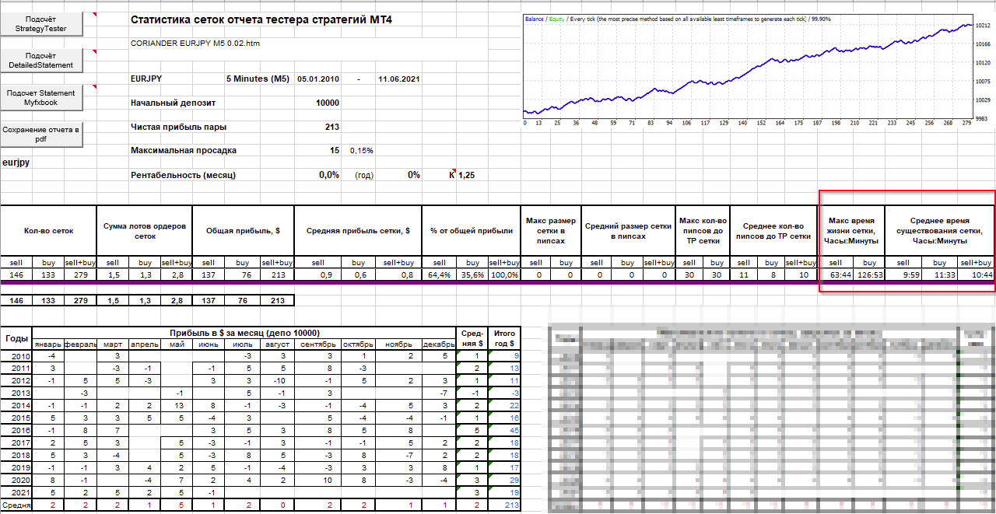Image resolution: width=996 pixels, height=514 pixels.
Task: Select the lowercase eurjpy label cell
Action: tap(16, 163)
